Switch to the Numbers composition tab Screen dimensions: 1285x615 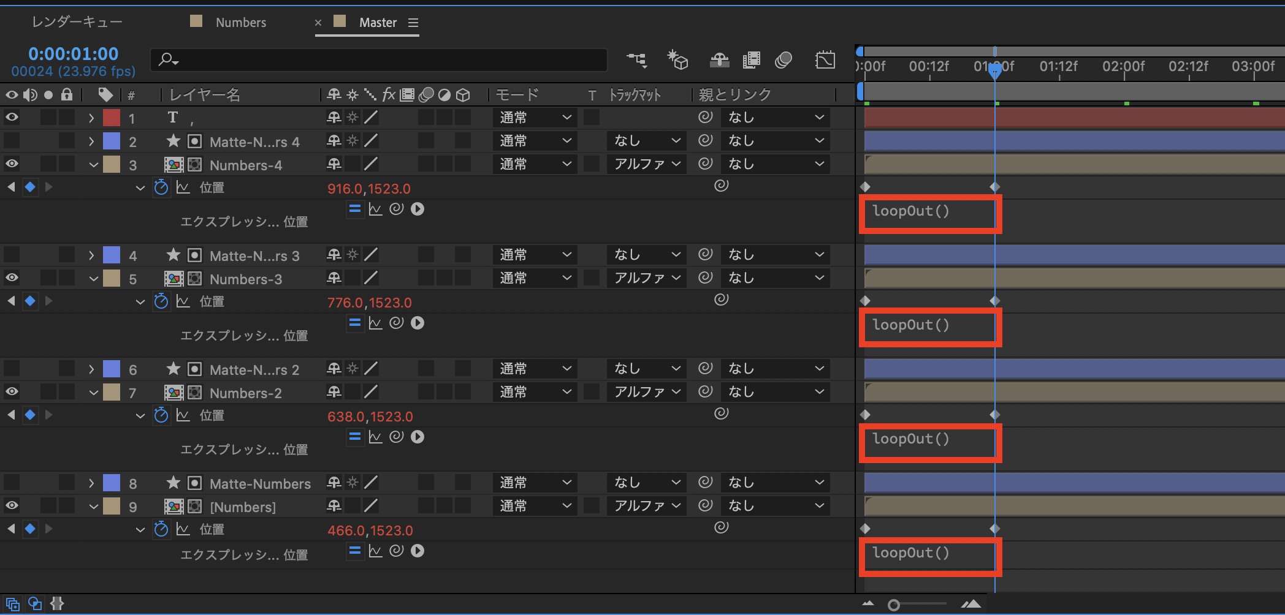coord(241,22)
